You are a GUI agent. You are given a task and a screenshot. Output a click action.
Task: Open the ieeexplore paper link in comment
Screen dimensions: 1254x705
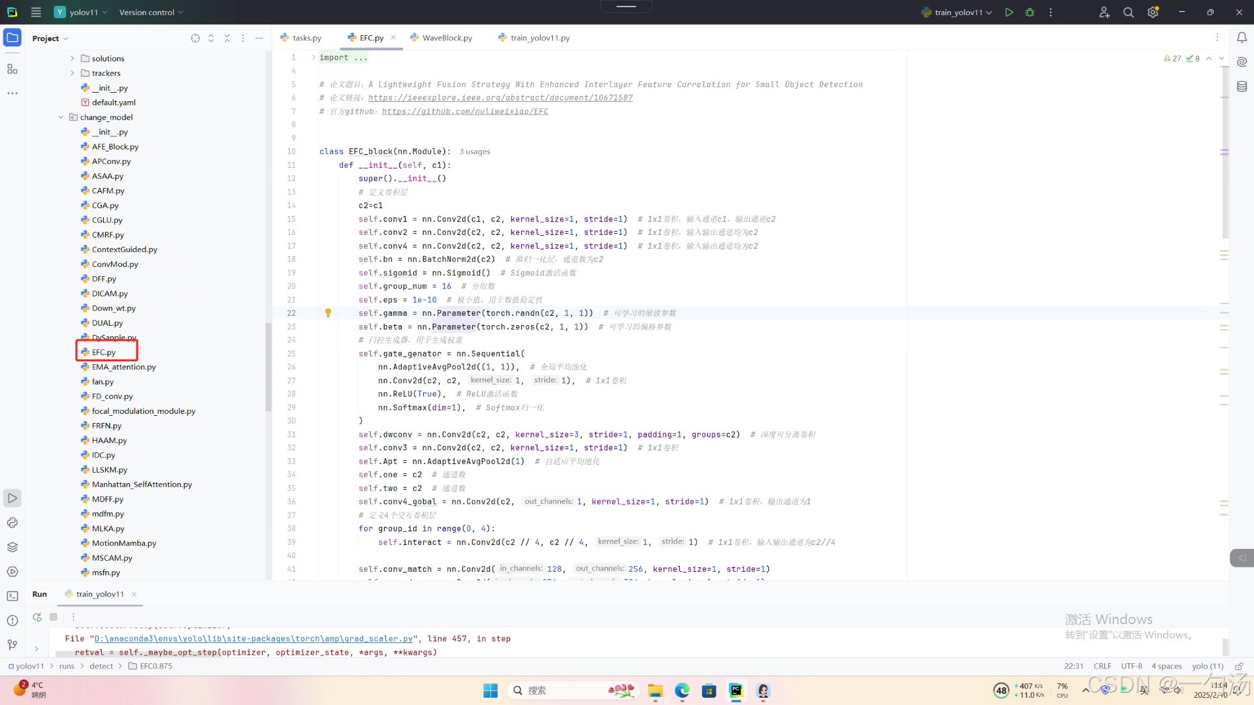(500, 98)
